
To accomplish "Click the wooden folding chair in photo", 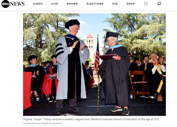I will 139,84.
